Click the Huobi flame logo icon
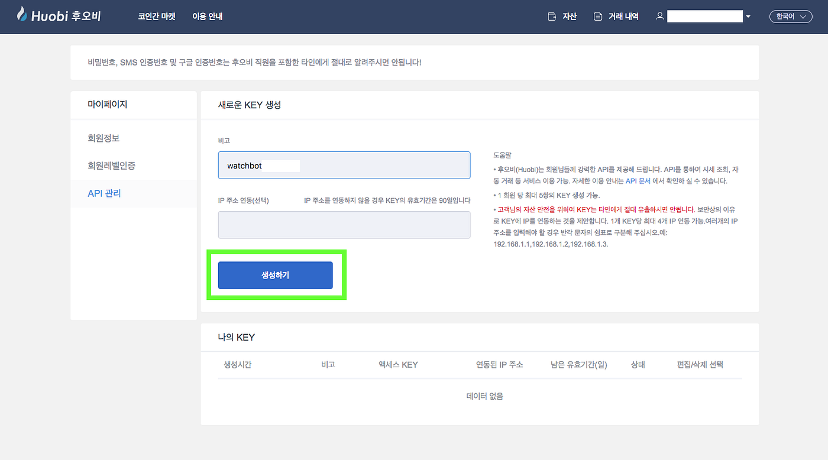Viewport: 828px width, 460px height. pyautogui.click(x=22, y=14)
